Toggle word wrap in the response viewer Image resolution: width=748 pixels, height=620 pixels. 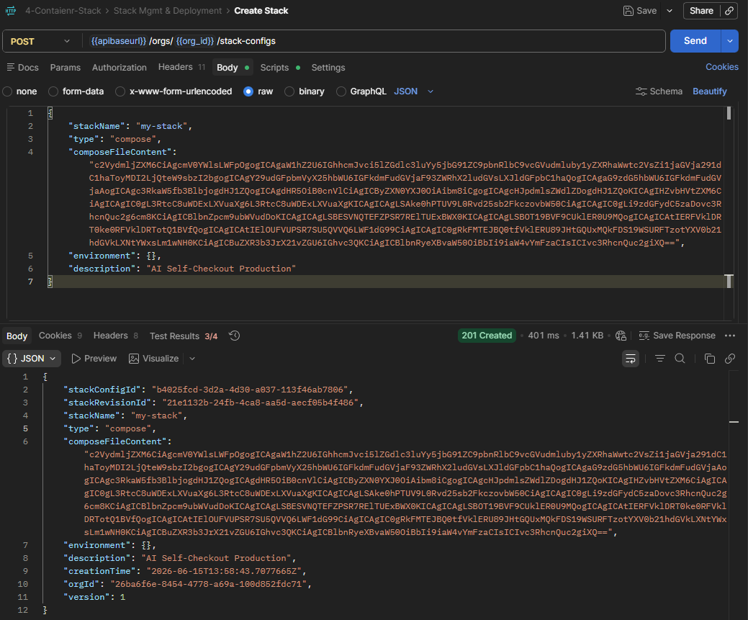[631, 359]
